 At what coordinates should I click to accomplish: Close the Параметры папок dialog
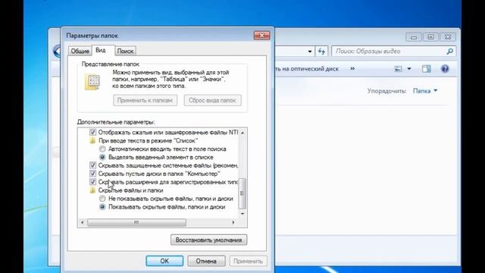coord(261,36)
